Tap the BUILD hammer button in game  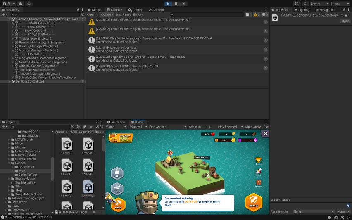[118, 203]
